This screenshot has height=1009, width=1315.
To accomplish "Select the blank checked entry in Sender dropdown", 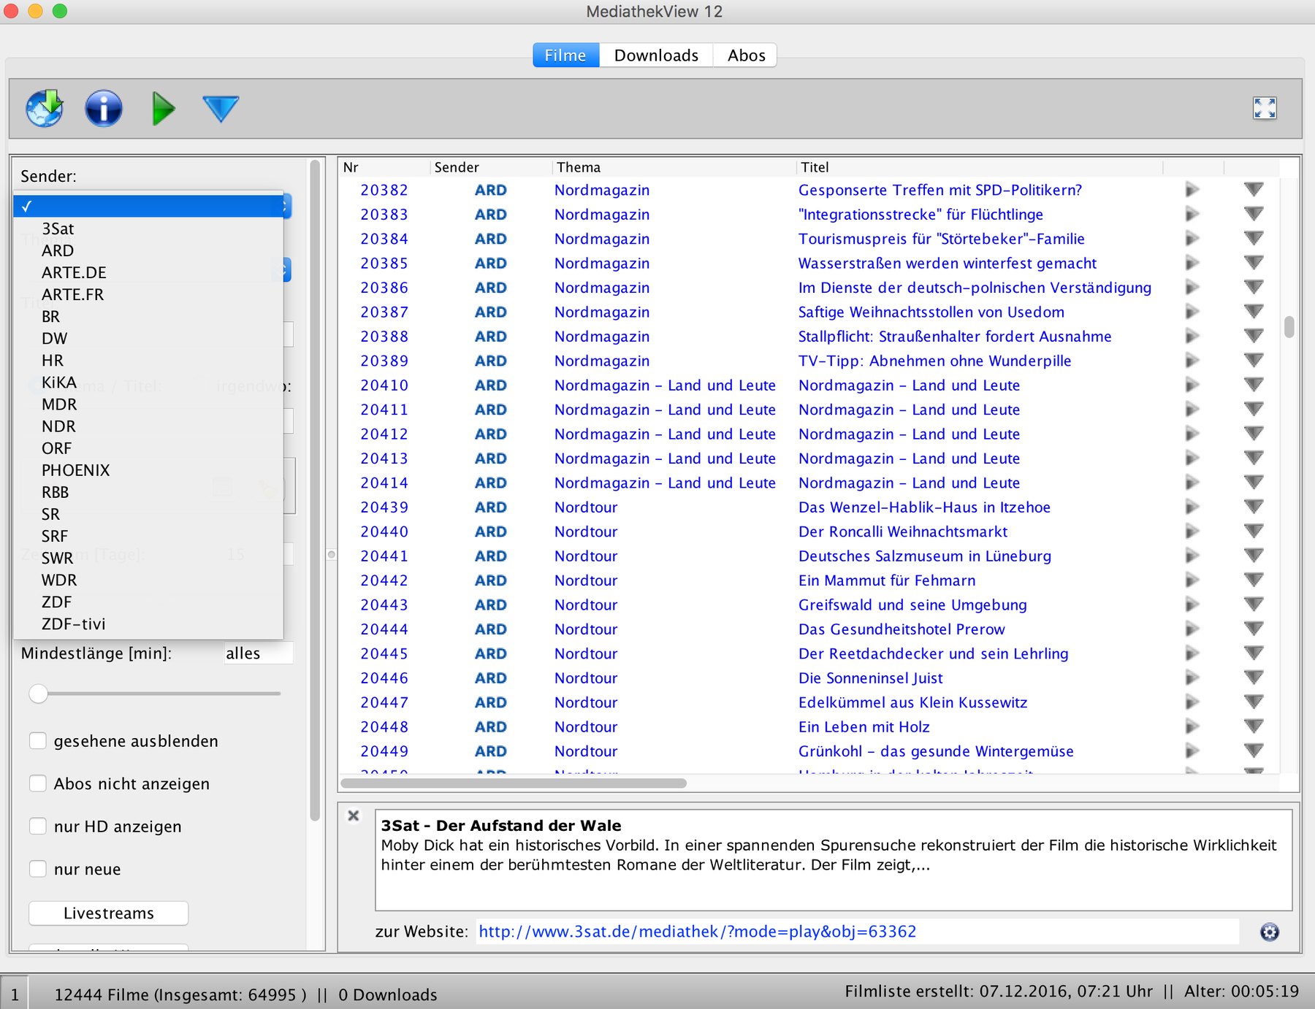I will (148, 206).
